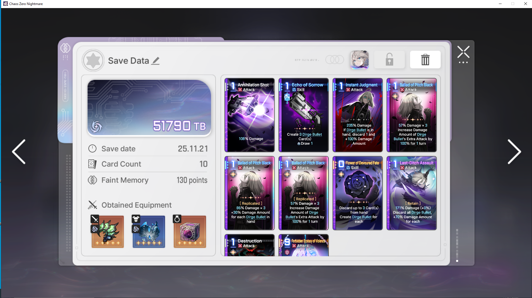The height and width of the screenshot is (298, 532).
Task: Open the Flower of Devoured Fate card
Action: pos(357,193)
